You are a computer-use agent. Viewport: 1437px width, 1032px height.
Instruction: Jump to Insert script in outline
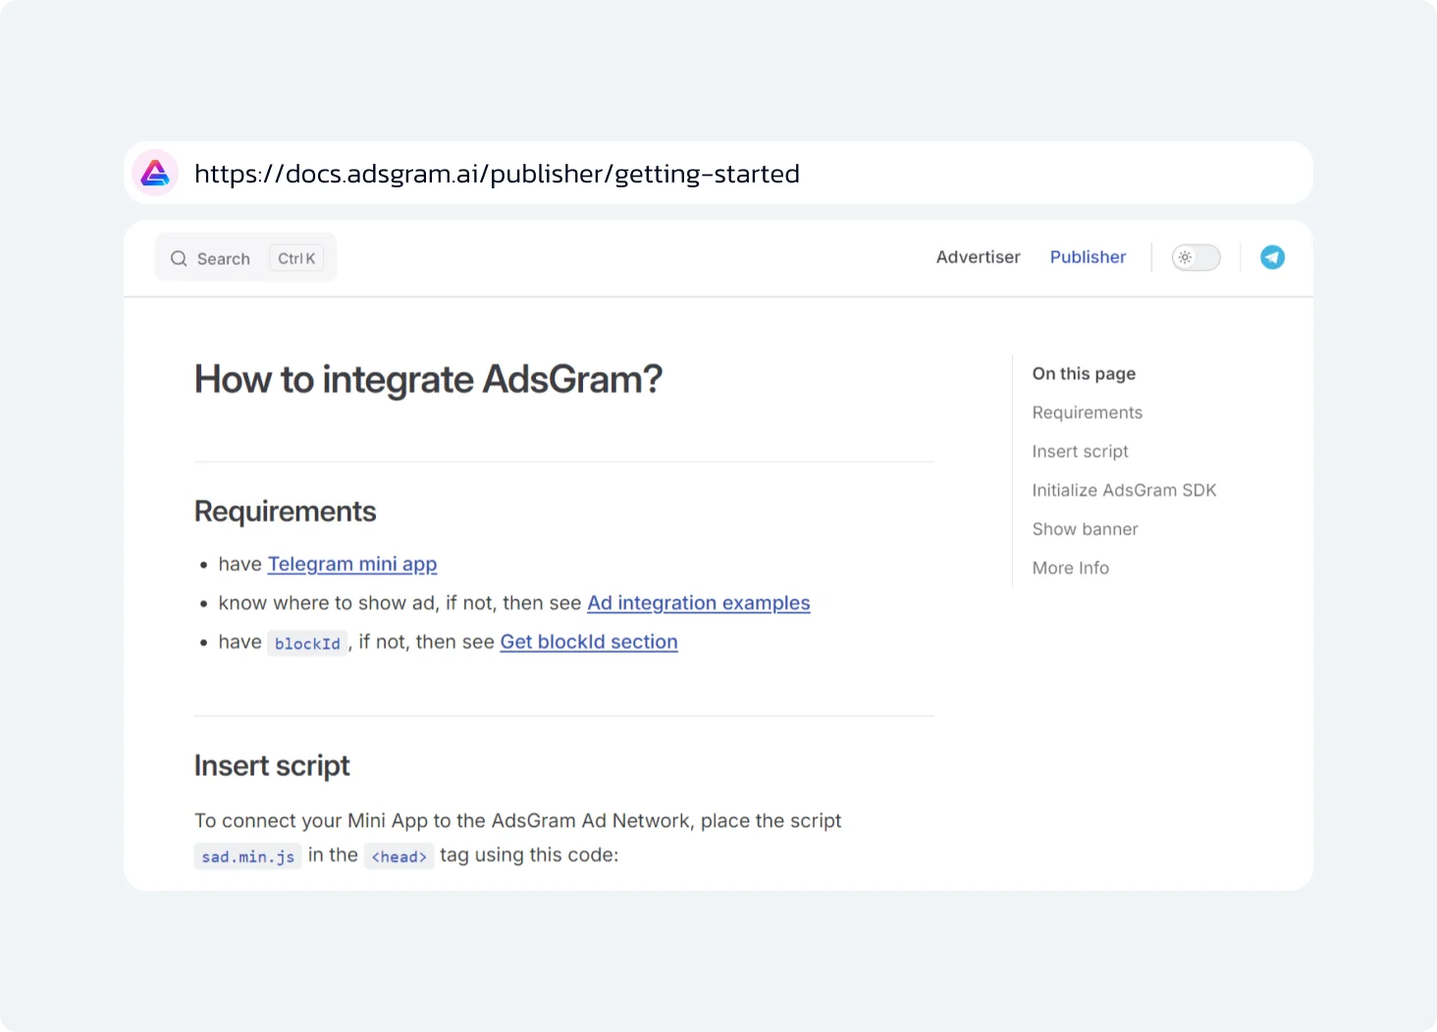click(x=1080, y=451)
